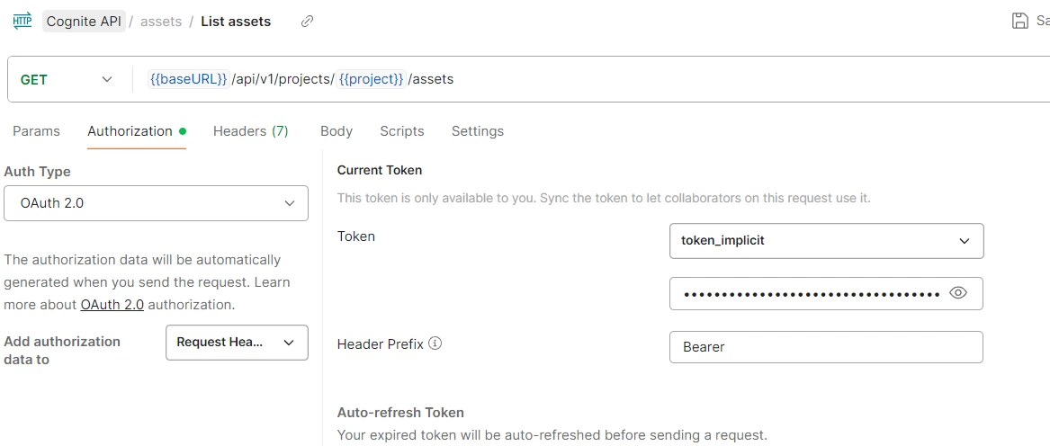Open the token_implicit token selector
This screenshot has width=1050, height=446.
[826, 240]
